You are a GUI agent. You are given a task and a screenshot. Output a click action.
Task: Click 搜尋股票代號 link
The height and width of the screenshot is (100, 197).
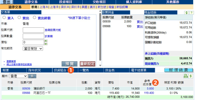coord(53,30)
